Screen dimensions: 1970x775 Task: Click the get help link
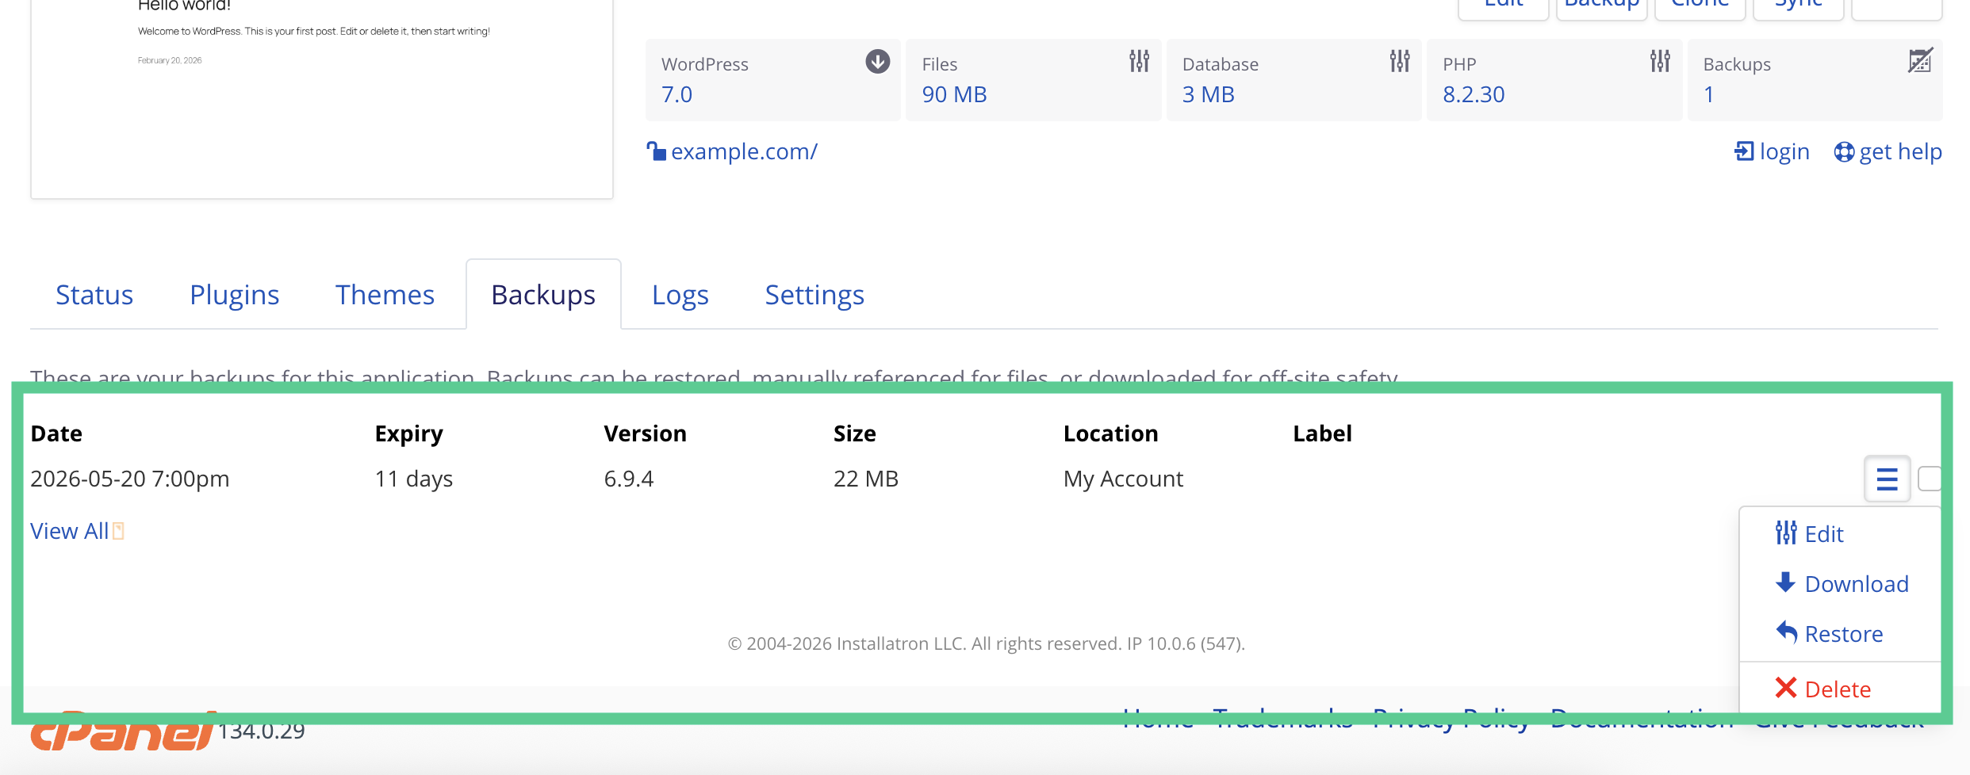pyautogui.click(x=1900, y=151)
